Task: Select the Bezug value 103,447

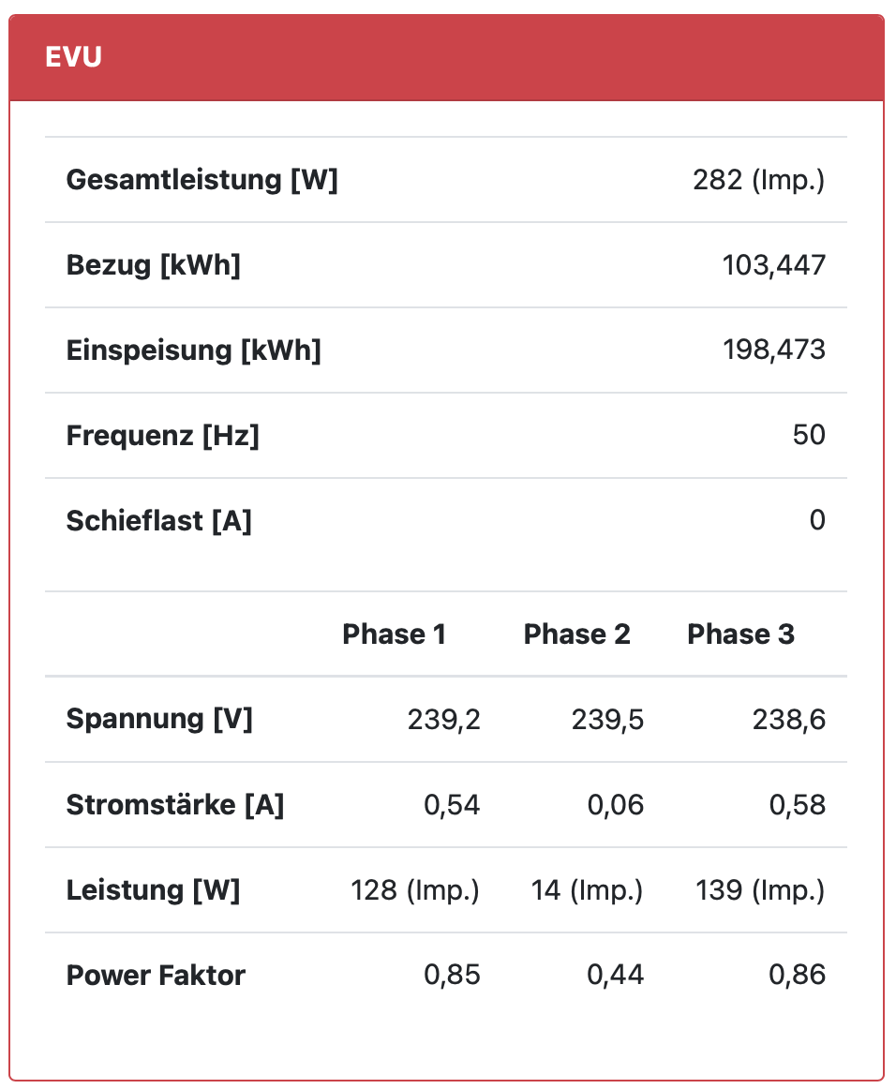Action: [x=773, y=265]
